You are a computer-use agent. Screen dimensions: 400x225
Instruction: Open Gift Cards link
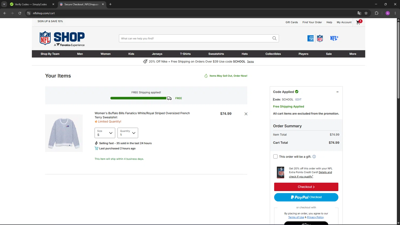[292, 22]
